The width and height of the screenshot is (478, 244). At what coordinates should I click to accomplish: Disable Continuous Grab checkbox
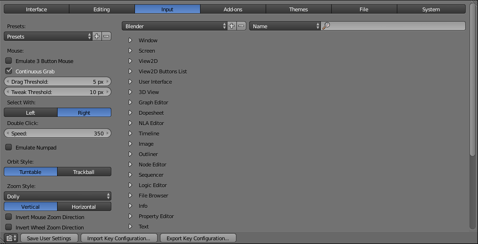[8, 71]
